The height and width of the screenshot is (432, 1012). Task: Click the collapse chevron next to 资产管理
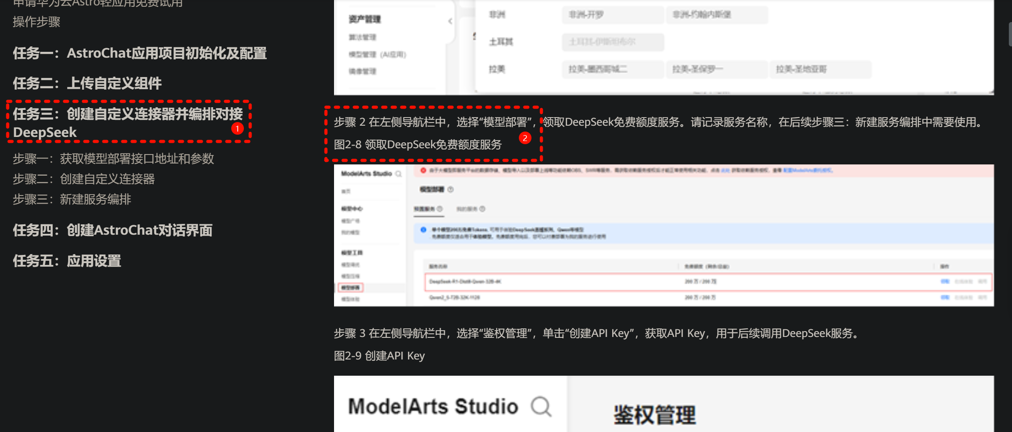(450, 21)
